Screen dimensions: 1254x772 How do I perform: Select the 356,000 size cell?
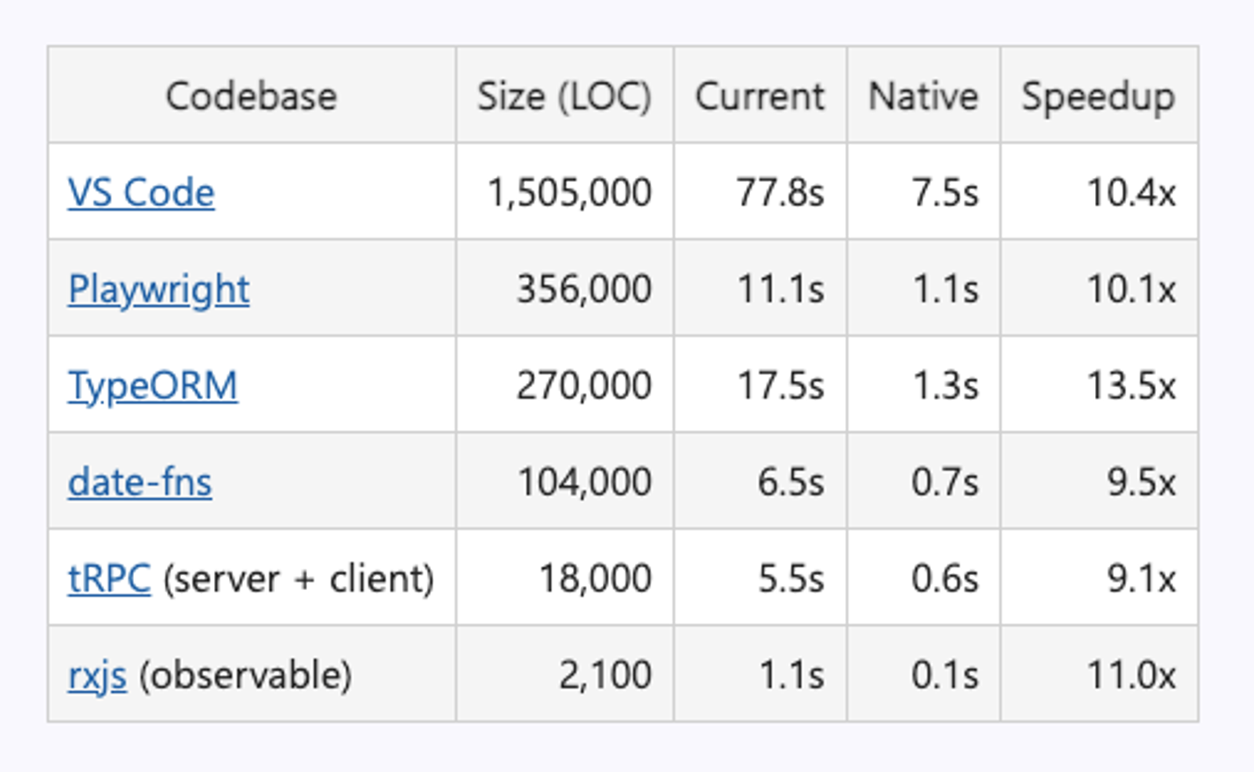(564, 288)
